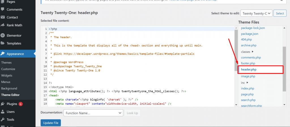290x127 pixels.
Task: Click the Appearance paintbrush icon
Action: (x=3, y=54)
